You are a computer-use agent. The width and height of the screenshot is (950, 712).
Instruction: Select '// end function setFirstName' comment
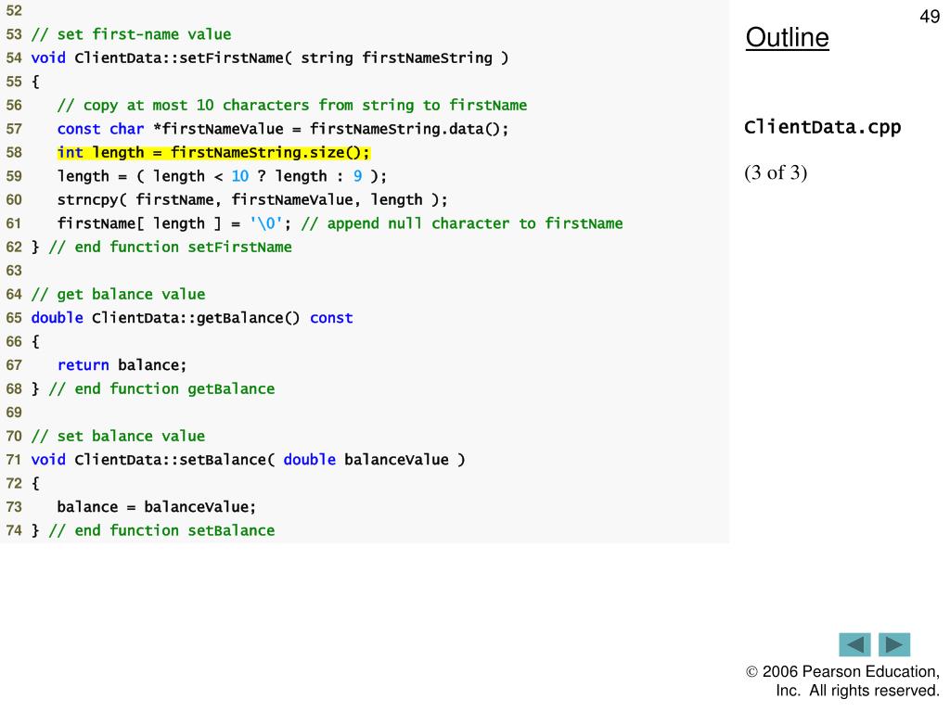(x=171, y=247)
